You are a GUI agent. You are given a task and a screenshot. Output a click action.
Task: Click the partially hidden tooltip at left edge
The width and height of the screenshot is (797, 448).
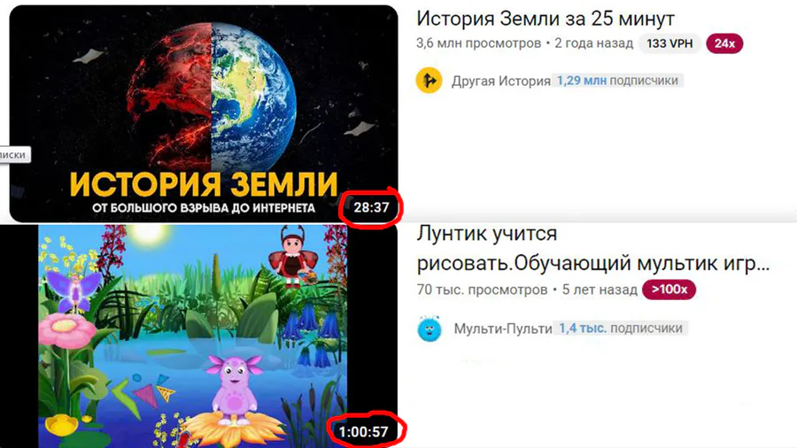[15, 154]
